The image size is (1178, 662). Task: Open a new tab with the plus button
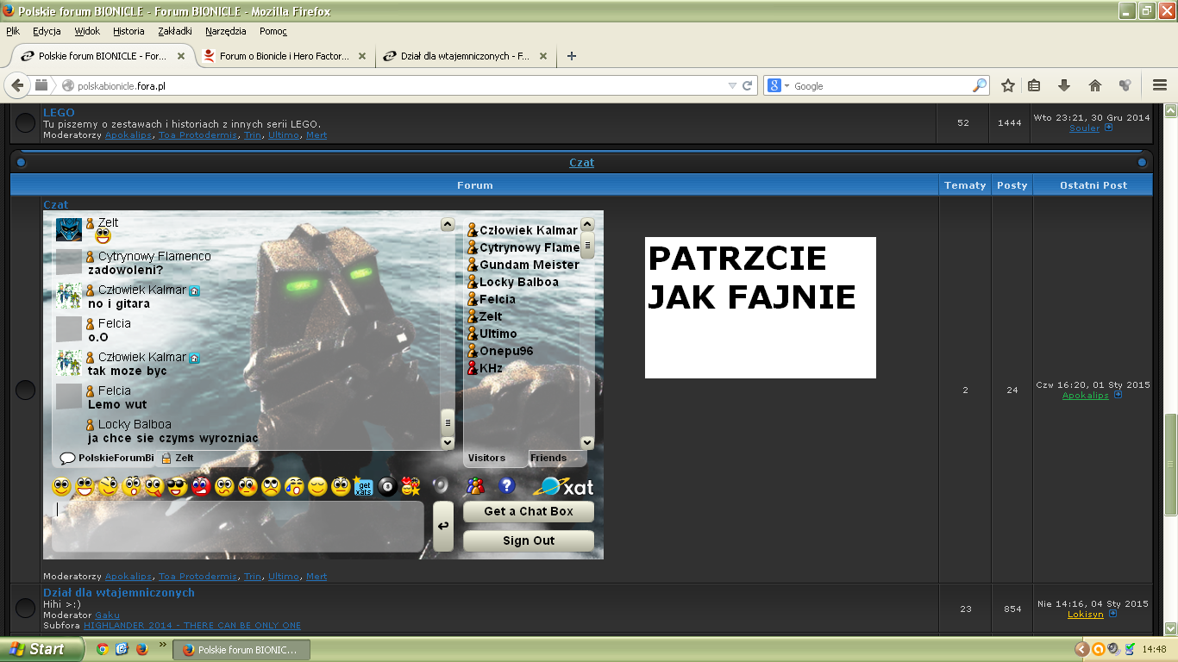click(x=571, y=56)
